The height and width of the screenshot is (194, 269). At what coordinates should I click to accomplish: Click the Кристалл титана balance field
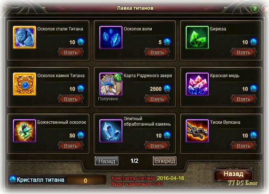point(57,180)
